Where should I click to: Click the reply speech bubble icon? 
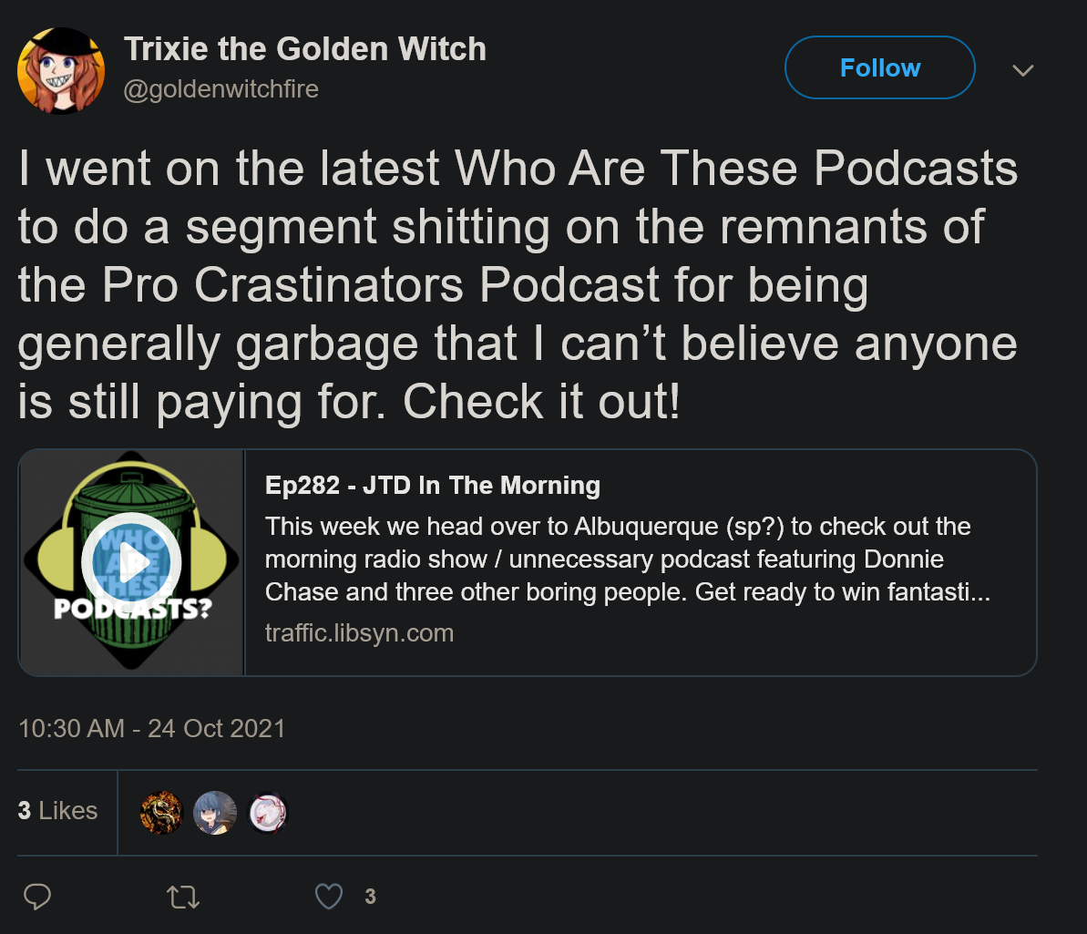point(37,897)
